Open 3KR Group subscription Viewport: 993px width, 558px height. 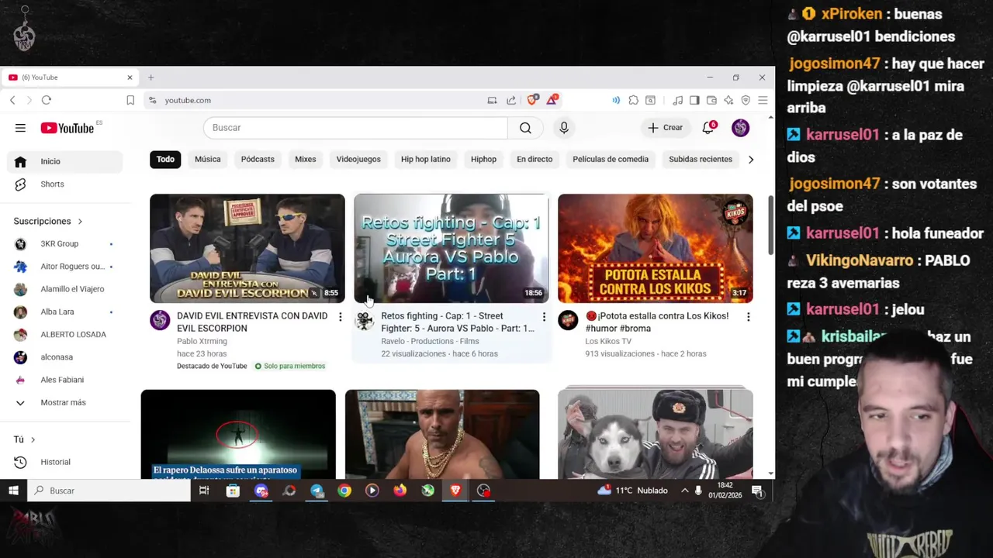pos(65,244)
